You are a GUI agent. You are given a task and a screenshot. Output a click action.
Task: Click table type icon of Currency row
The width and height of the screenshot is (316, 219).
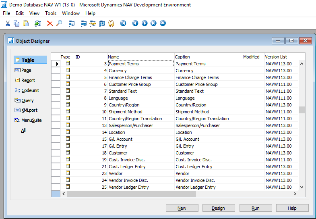pyautogui.click(x=68, y=70)
